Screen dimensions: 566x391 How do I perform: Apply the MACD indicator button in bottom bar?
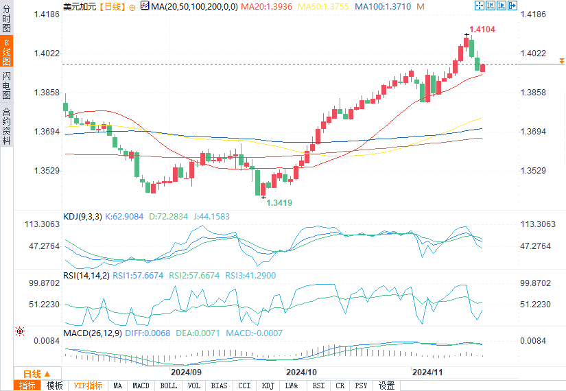[x=141, y=386]
